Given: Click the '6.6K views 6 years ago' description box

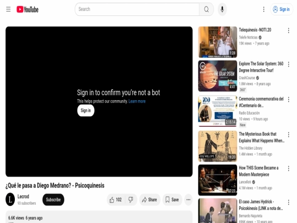Looking at the screenshot, I should click(99, 217).
